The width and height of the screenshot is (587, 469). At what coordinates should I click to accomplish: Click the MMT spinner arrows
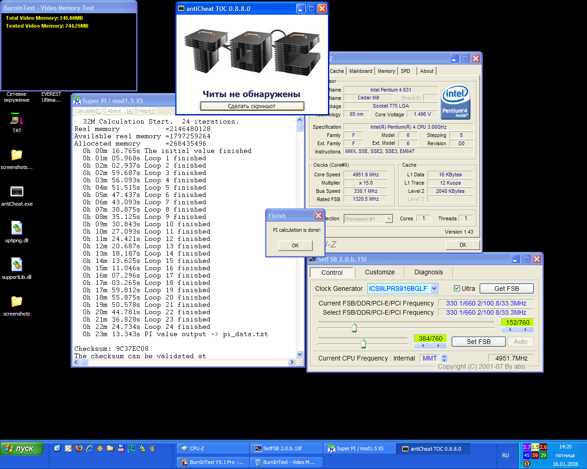click(444, 358)
